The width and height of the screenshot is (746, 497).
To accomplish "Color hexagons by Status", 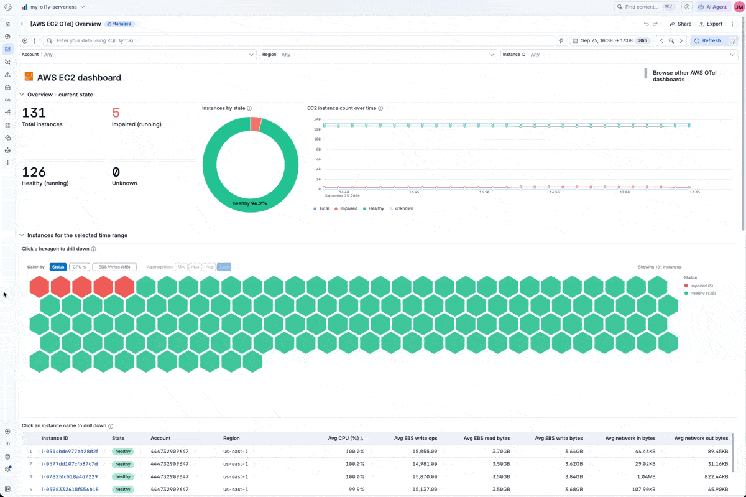I will click(x=58, y=267).
